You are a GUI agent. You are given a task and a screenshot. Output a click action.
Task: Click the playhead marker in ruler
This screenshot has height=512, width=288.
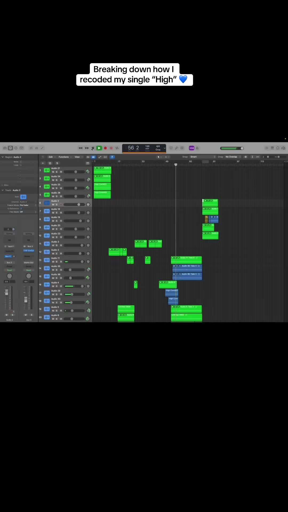tap(176, 165)
